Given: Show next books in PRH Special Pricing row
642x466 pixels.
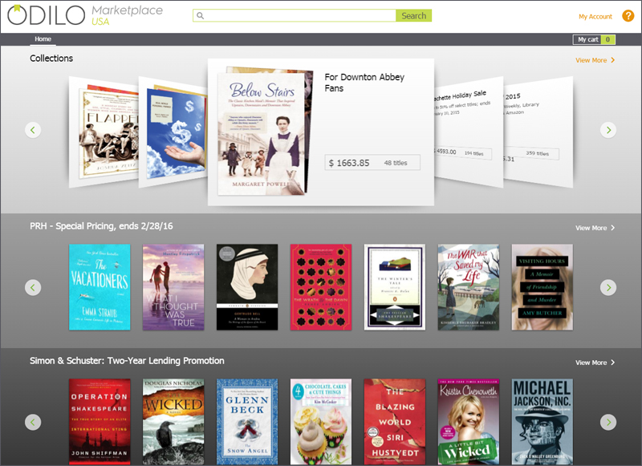Looking at the screenshot, I should pos(608,287).
